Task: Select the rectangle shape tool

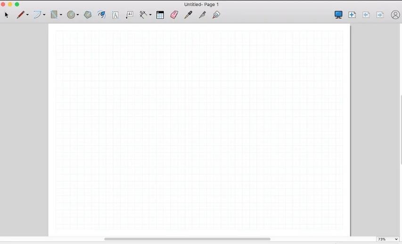Action: (x=54, y=15)
